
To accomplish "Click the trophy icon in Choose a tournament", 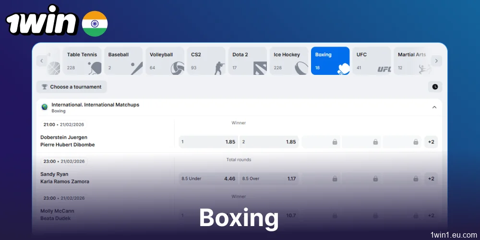I will 44,87.
